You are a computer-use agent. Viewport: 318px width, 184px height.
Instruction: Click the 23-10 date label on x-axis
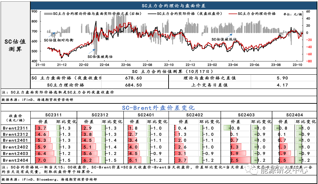tap(297, 65)
